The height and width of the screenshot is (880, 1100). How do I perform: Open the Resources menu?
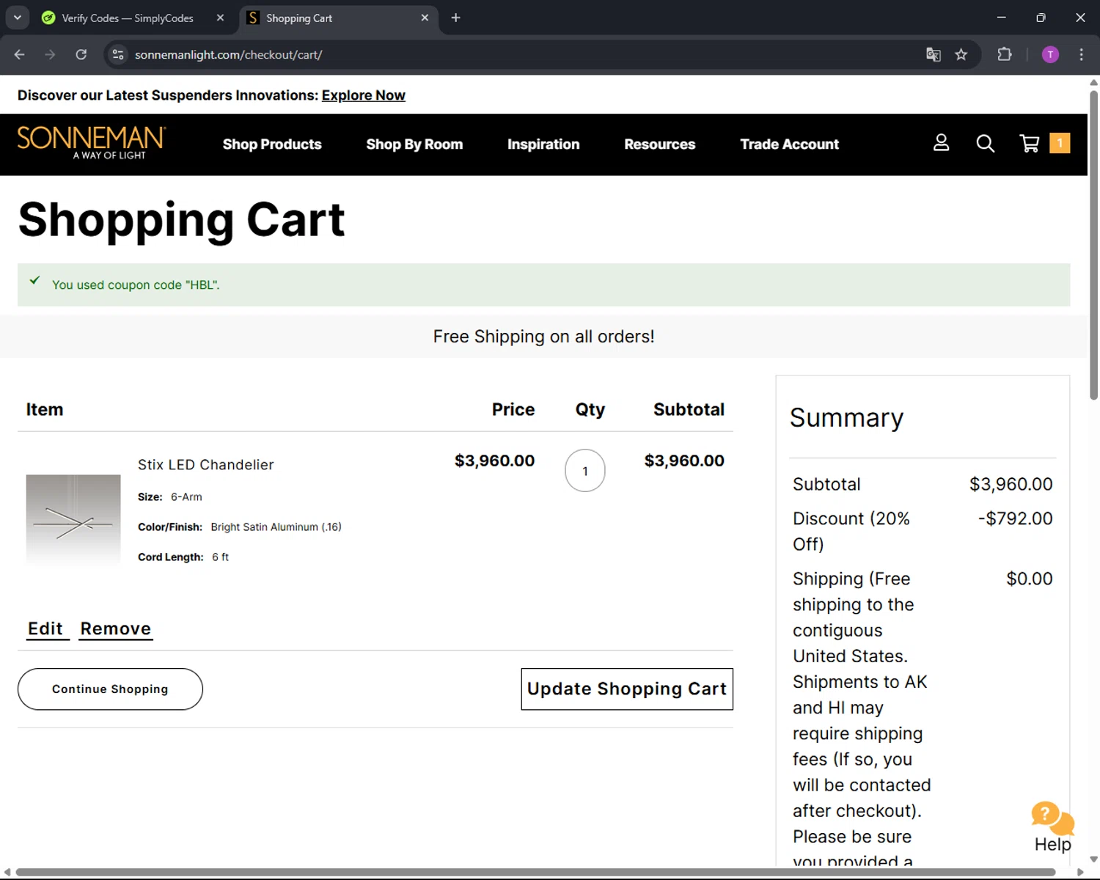pos(659,144)
